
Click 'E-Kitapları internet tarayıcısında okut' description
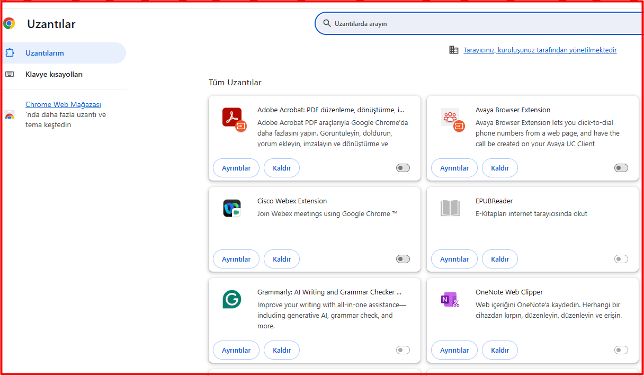pos(531,214)
